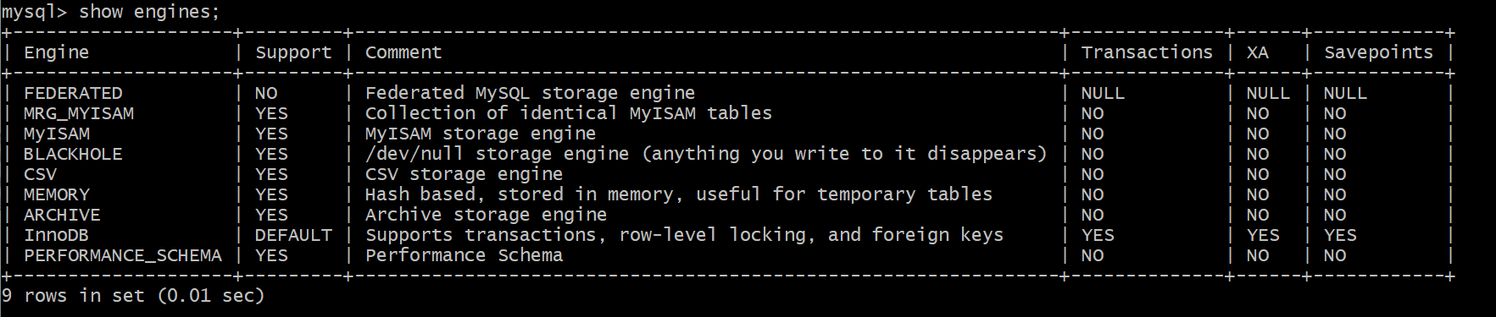
Task: Select the InnoDB engine name
Action: (x=56, y=235)
